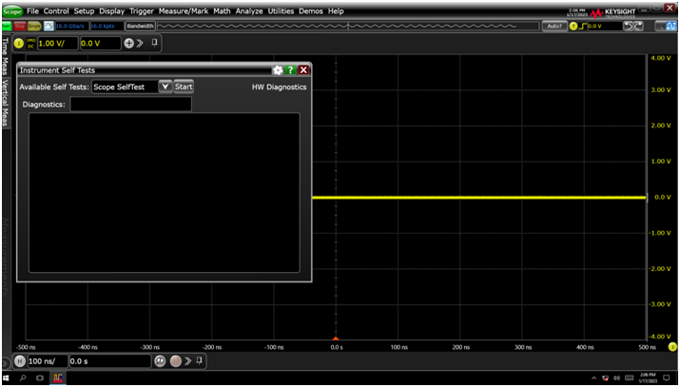Screen dimensions: 680x387
Task: Open the Windows Start menu
Action: point(6,378)
